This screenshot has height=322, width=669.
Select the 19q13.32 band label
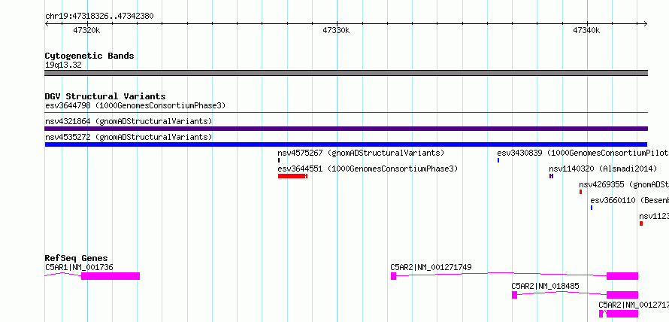[63, 65]
